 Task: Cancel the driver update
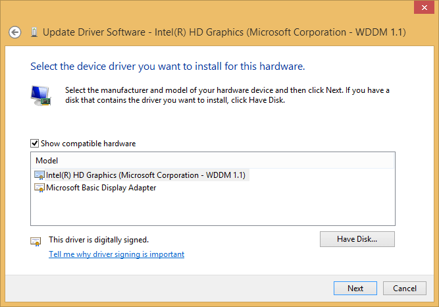pos(405,288)
